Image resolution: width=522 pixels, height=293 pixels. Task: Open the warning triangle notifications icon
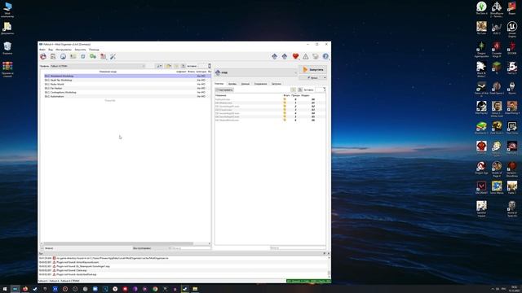point(306,56)
